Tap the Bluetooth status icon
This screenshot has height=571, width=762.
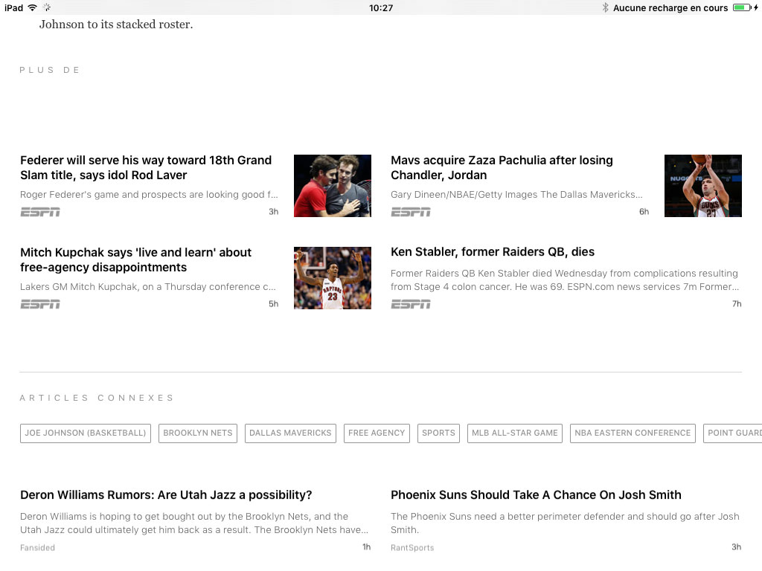coord(605,7)
